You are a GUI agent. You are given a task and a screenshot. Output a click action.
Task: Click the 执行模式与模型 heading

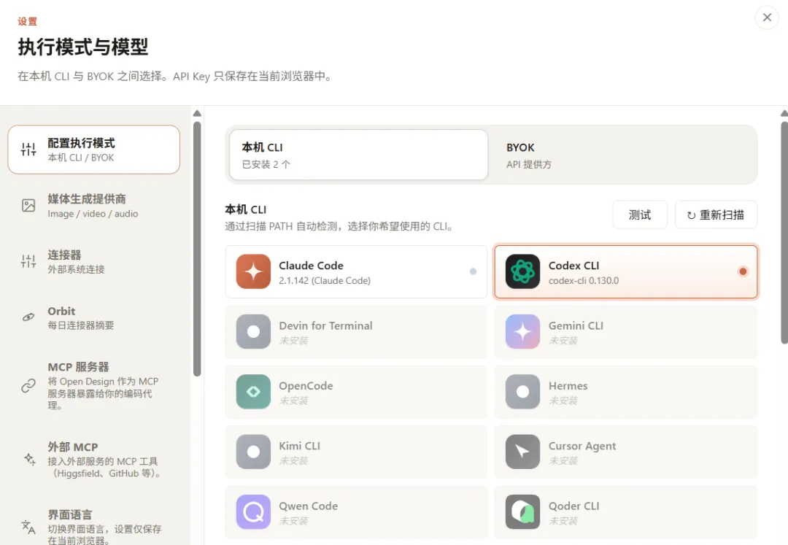click(83, 47)
